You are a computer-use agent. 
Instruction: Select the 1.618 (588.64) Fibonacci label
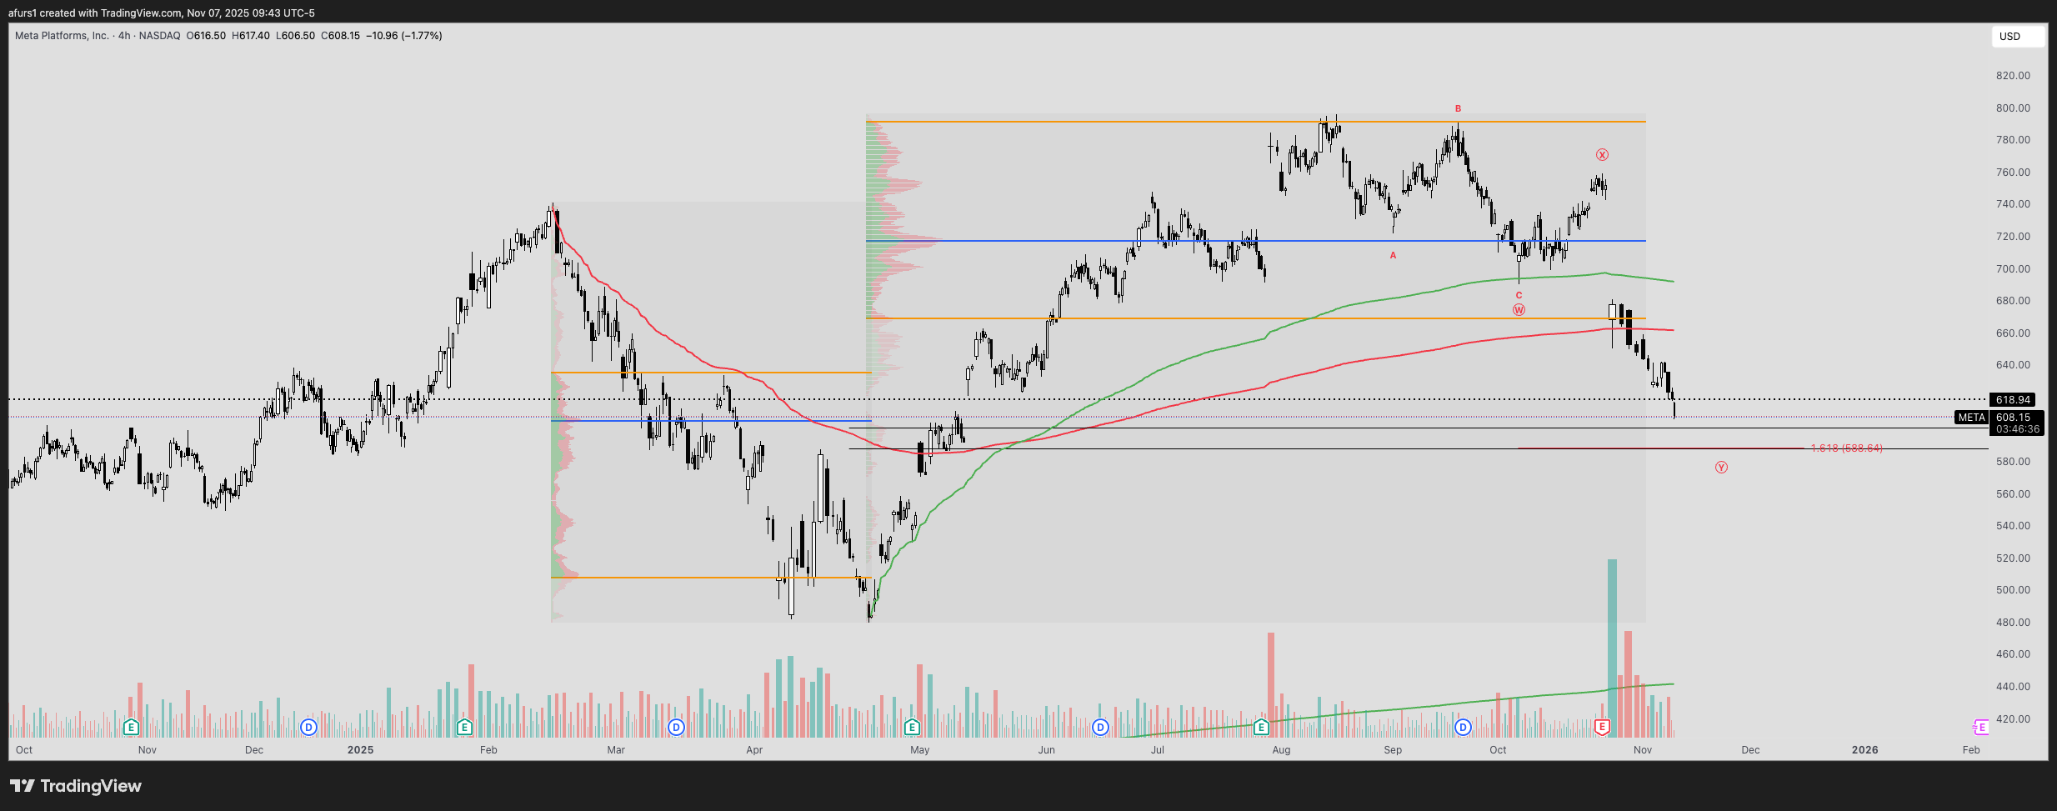pos(1847,448)
